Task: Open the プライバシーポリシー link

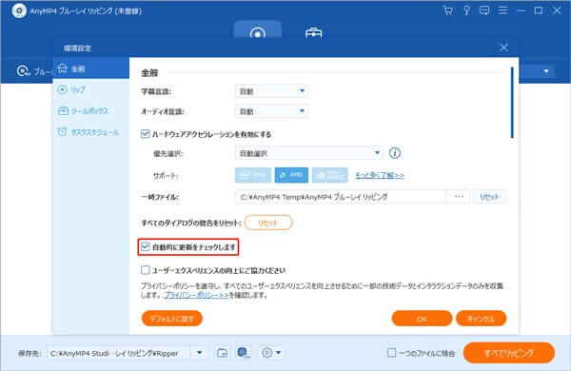Action: [196, 295]
